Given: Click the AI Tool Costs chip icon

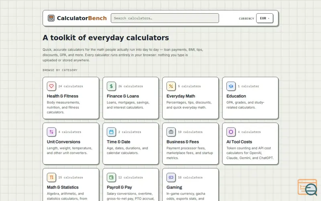Looking at the screenshot, I should click(x=231, y=132).
